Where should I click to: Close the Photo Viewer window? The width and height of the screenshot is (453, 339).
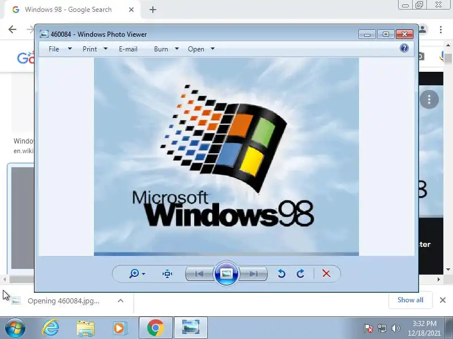click(x=404, y=34)
